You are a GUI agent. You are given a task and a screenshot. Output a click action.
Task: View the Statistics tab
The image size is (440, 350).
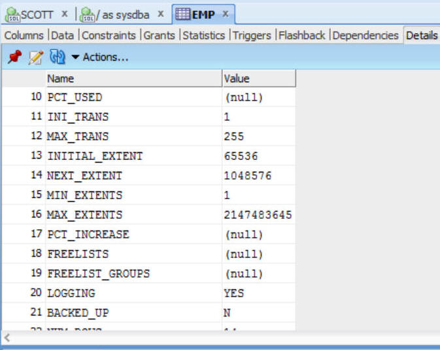[x=203, y=35]
